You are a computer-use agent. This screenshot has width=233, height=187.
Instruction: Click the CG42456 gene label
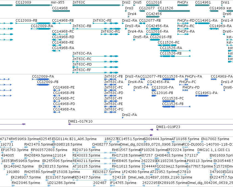pos(154,14)
